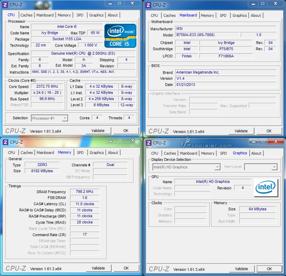Click the CPU-Z app icon in the Graphics tab window title bar

(149, 143)
